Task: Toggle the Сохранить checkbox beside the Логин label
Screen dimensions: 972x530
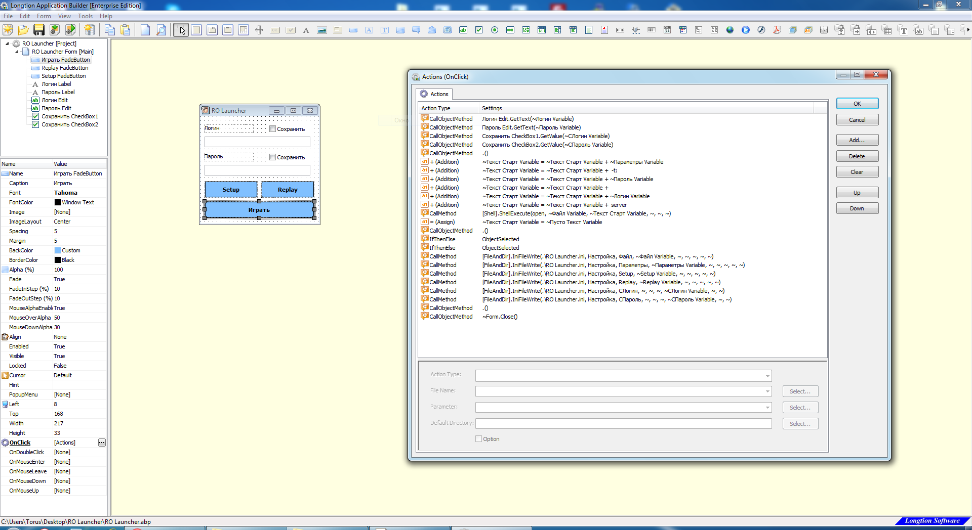Action: 272,129
